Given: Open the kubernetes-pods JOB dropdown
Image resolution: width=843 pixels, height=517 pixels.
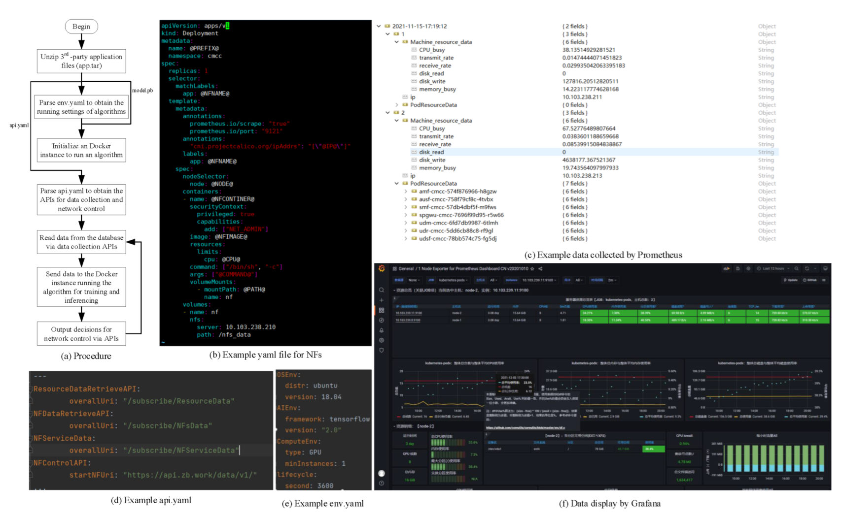Looking at the screenshot, I should point(453,280).
